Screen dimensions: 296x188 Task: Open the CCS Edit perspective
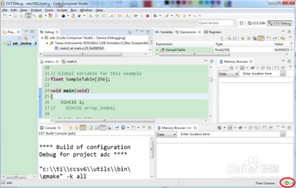257,23
